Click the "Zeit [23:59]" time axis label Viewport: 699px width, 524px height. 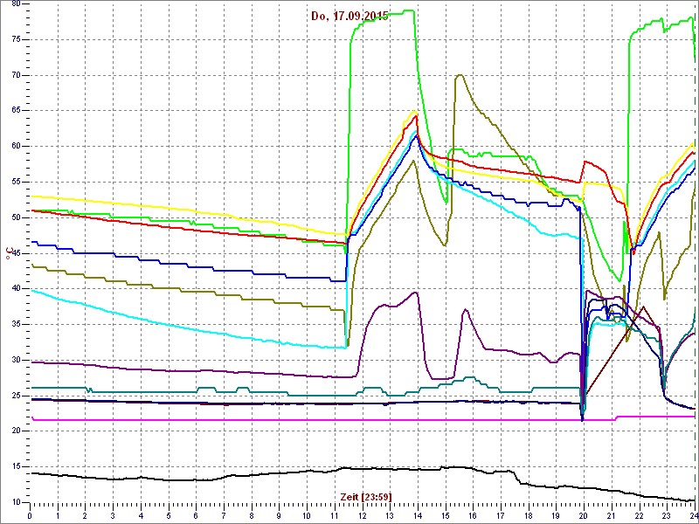click(366, 496)
